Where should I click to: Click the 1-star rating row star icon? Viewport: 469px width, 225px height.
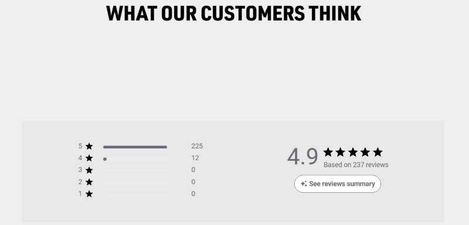89,194
